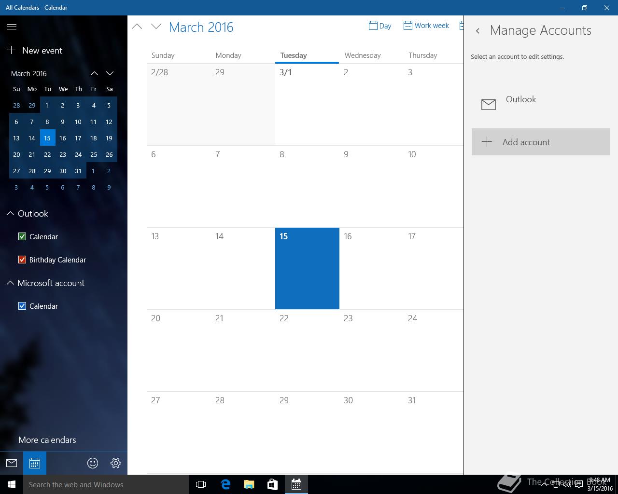Image resolution: width=618 pixels, height=494 pixels.
Task: Select March 1 cell in month grid
Action: [x=307, y=104]
